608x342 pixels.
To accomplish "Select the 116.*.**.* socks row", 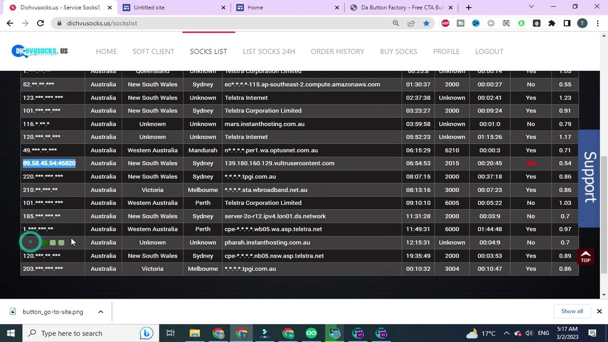I will point(300,124).
